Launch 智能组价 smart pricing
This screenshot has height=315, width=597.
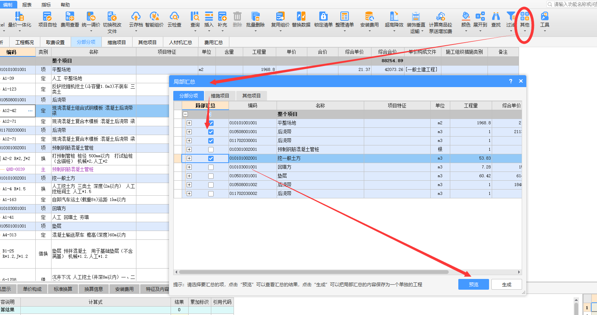click(x=154, y=19)
